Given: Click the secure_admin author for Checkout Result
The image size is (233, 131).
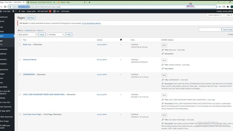Looking at the screenshot, I should [x=102, y=60].
